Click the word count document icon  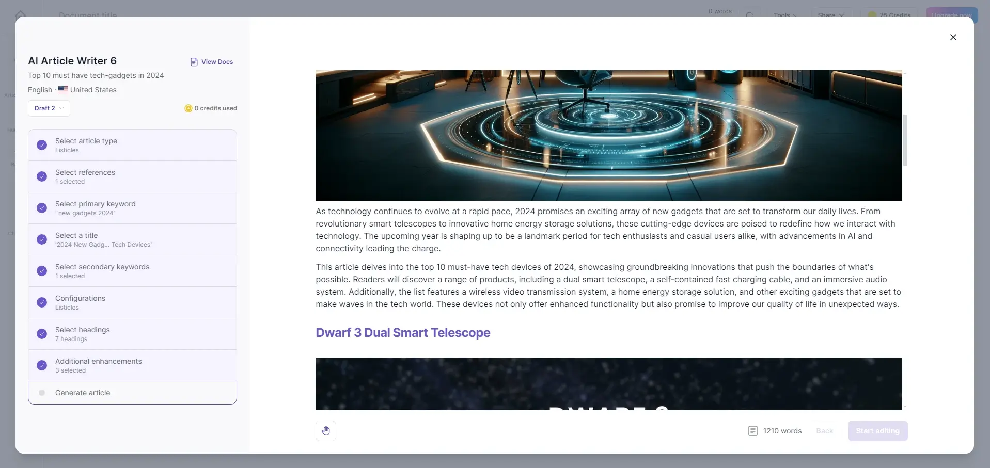point(752,431)
